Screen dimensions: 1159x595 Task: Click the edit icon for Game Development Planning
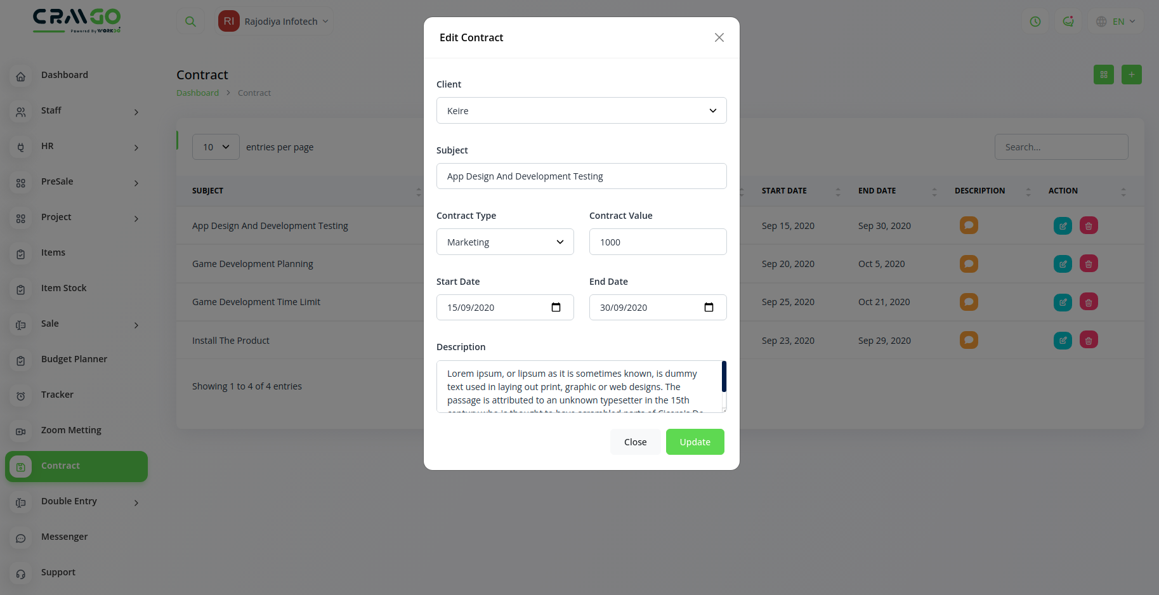[x=1063, y=264]
